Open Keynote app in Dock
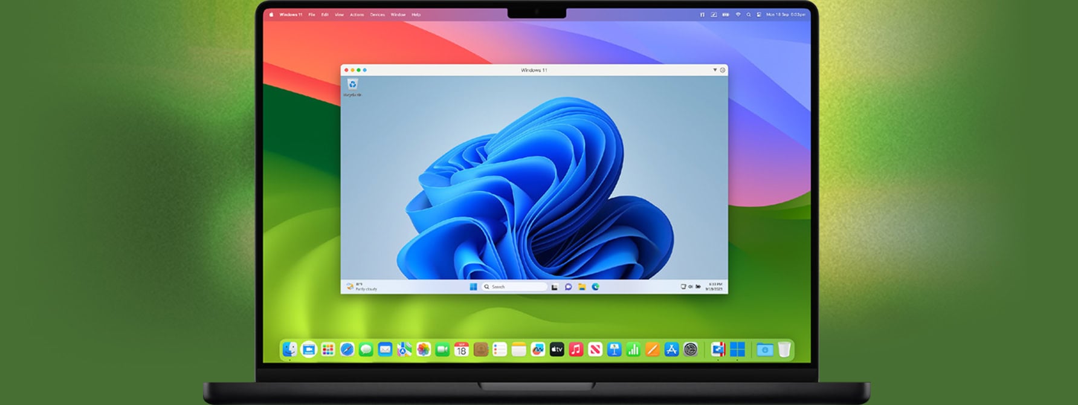 [x=614, y=349]
